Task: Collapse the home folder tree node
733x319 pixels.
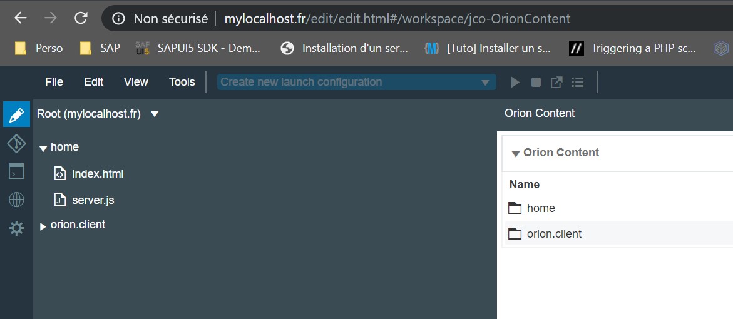Action: [x=43, y=148]
